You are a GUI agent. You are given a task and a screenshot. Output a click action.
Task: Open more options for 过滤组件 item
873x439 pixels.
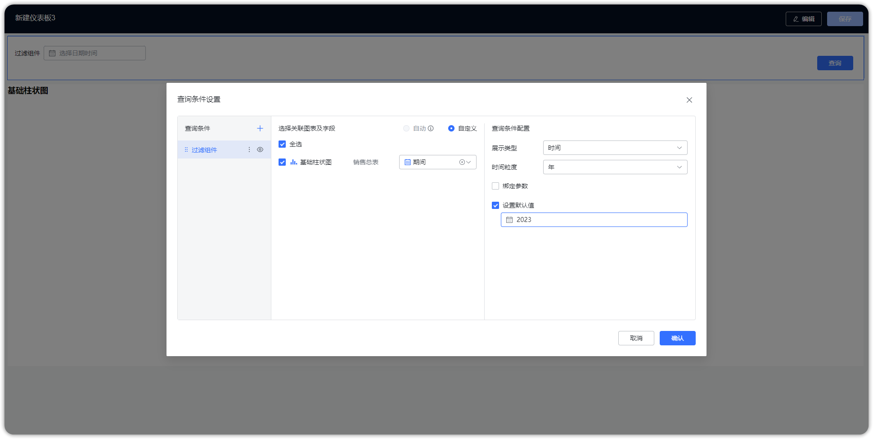[x=249, y=149]
